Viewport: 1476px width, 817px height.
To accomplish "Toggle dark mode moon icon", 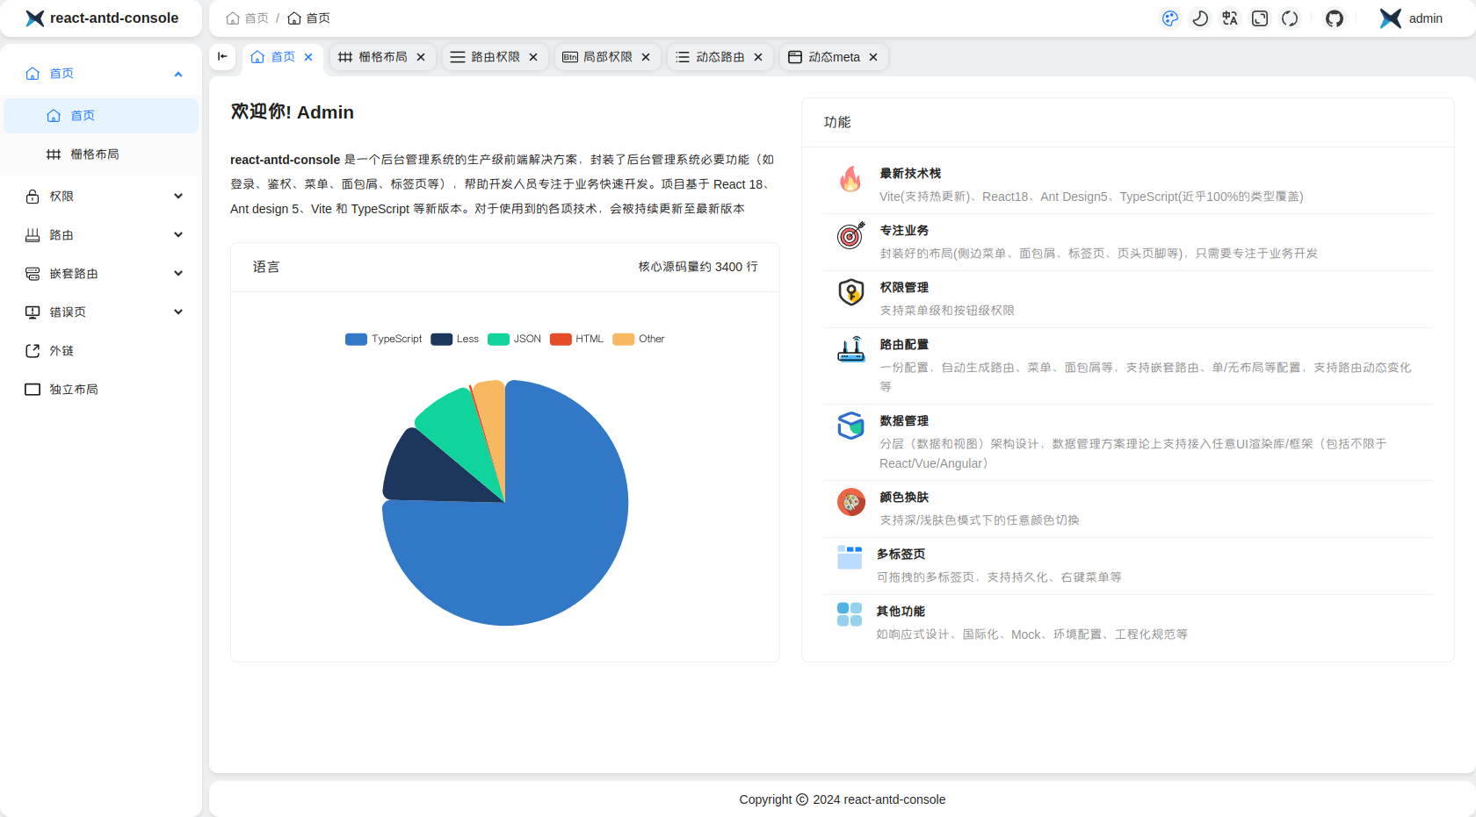I will coord(1200,18).
